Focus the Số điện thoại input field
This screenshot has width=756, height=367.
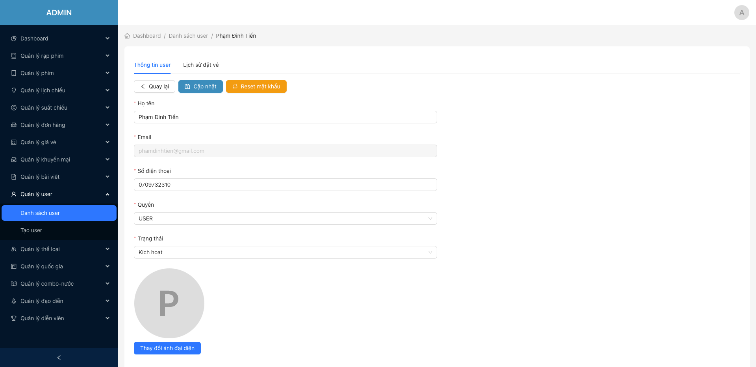(285, 185)
